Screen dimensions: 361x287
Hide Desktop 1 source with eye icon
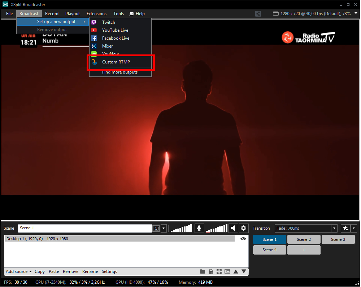[x=243, y=239]
